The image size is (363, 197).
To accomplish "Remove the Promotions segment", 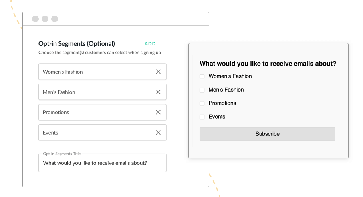I will [x=158, y=112].
